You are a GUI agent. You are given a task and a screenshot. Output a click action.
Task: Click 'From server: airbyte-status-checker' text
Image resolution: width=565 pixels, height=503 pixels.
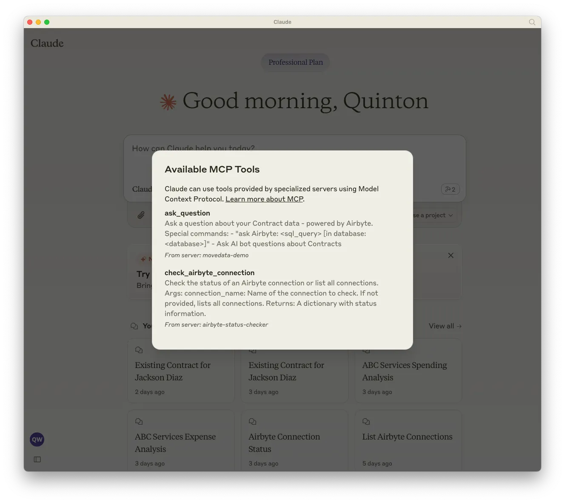(x=216, y=325)
